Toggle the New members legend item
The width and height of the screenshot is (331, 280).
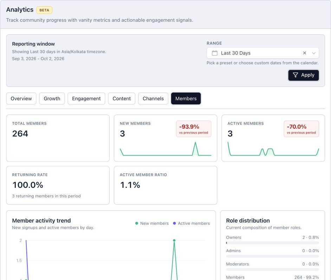coord(152,223)
